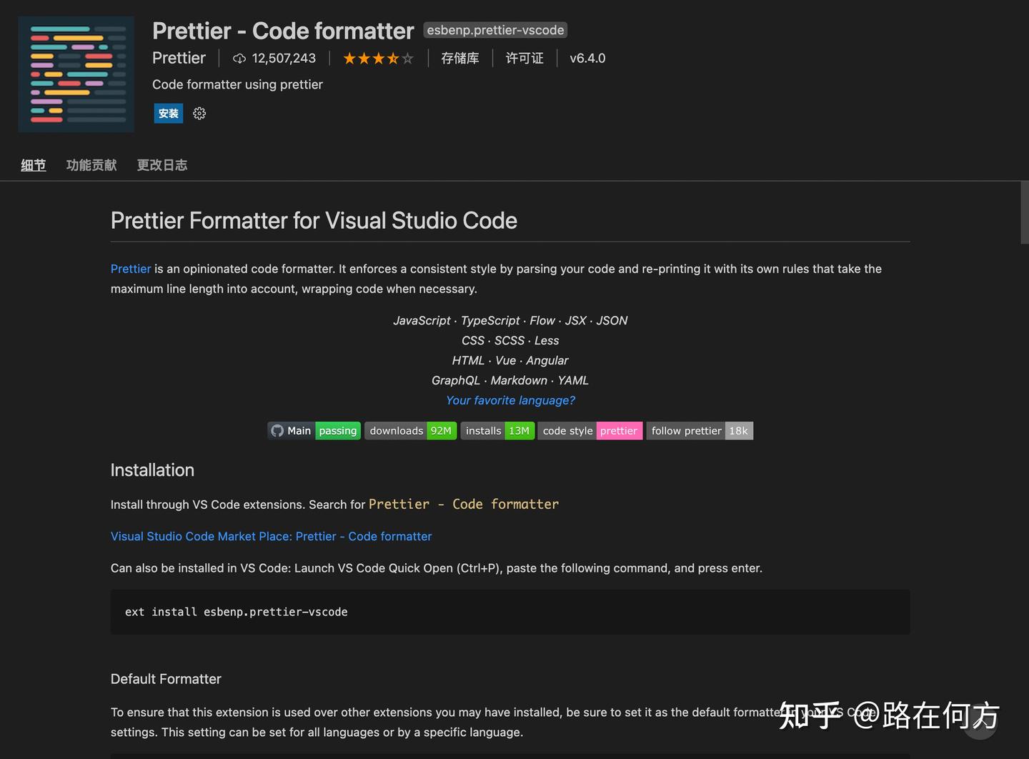The height and width of the screenshot is (759, 1029).
Task: Open the Visual Studio Code Market Place link
Action: pyautogui.click(x=271, y=536)
